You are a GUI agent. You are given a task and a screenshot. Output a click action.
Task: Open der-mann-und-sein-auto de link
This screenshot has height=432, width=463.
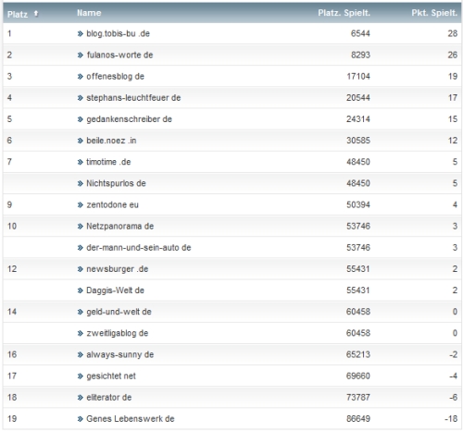coord(139,248)
